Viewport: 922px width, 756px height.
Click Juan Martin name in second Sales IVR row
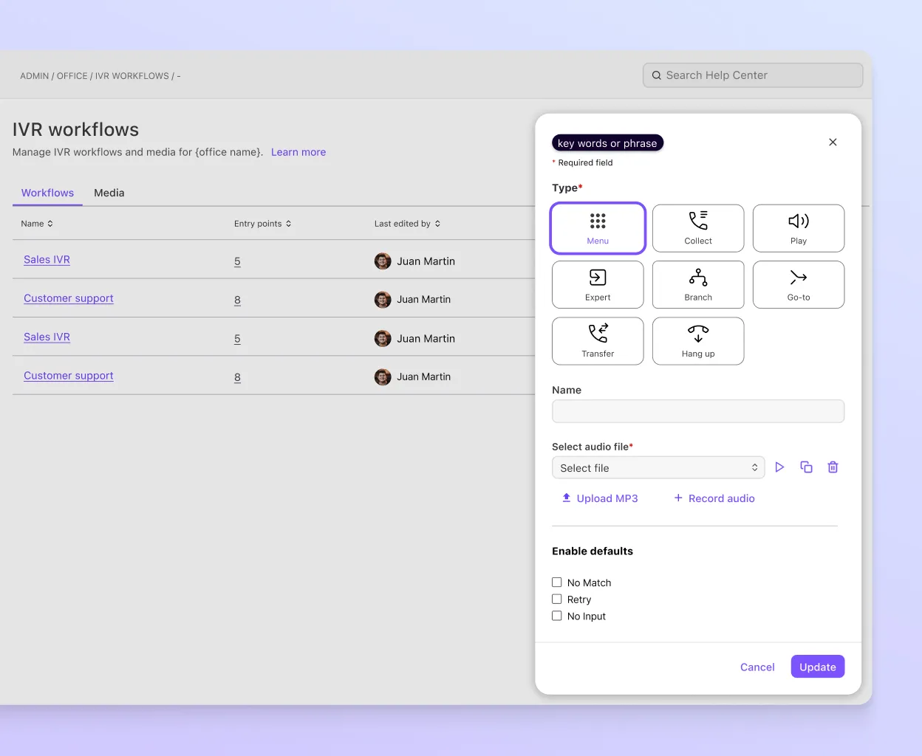coord(426,339)
